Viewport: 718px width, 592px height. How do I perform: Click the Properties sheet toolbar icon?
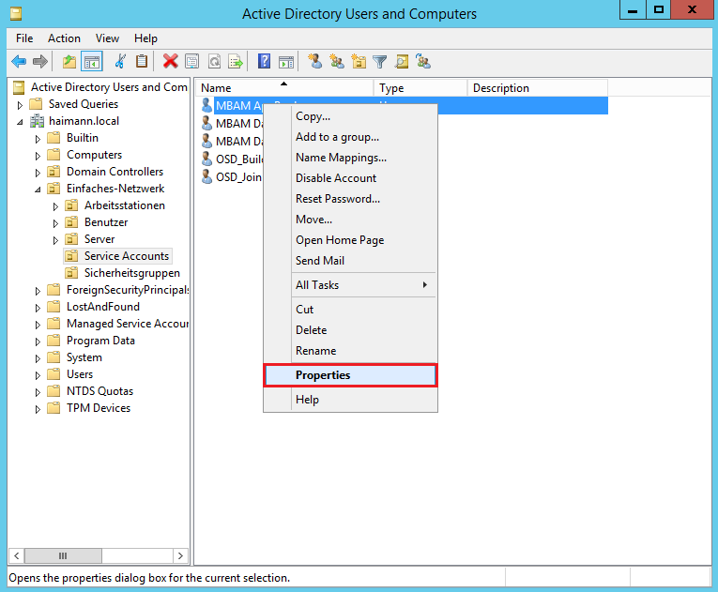point(191,61)
